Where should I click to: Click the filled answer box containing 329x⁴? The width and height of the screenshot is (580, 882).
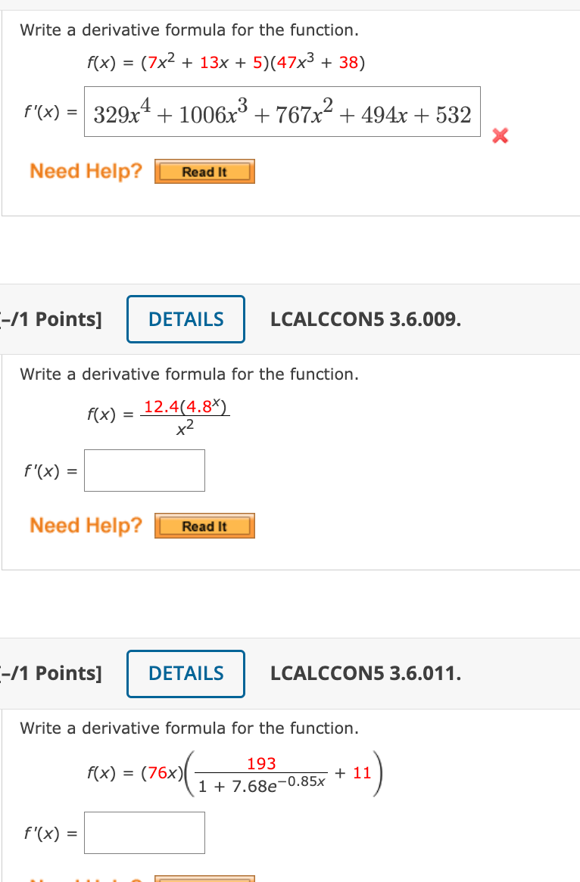[x=282, y=111]
